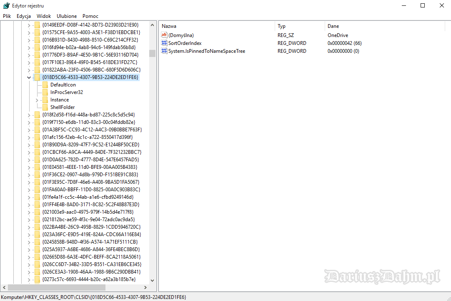
Task: Click folder icon of {01FA60A0-BBFF-11D0-8825-00A0C903B83C}
Action: [37, 190]
